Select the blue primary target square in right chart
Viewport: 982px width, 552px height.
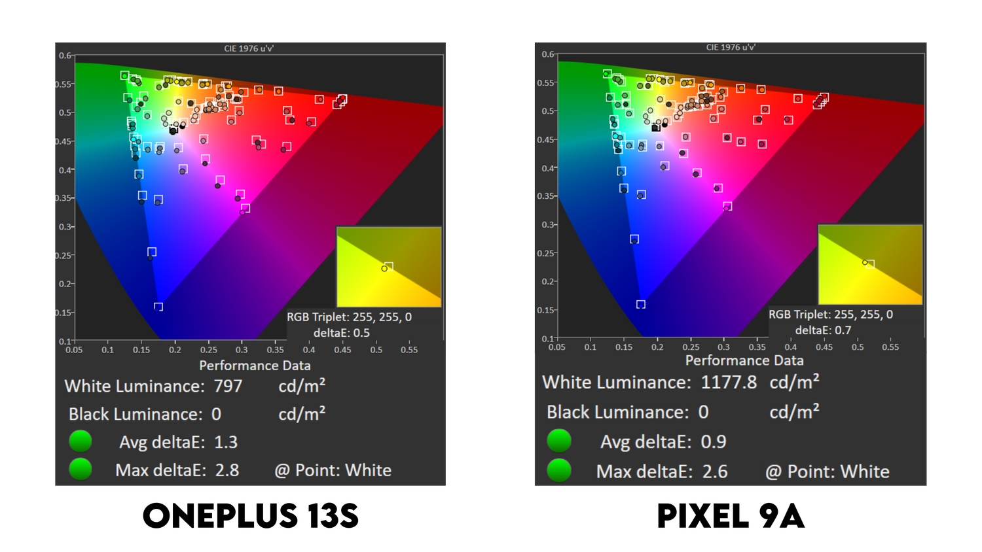coord(641,304)
